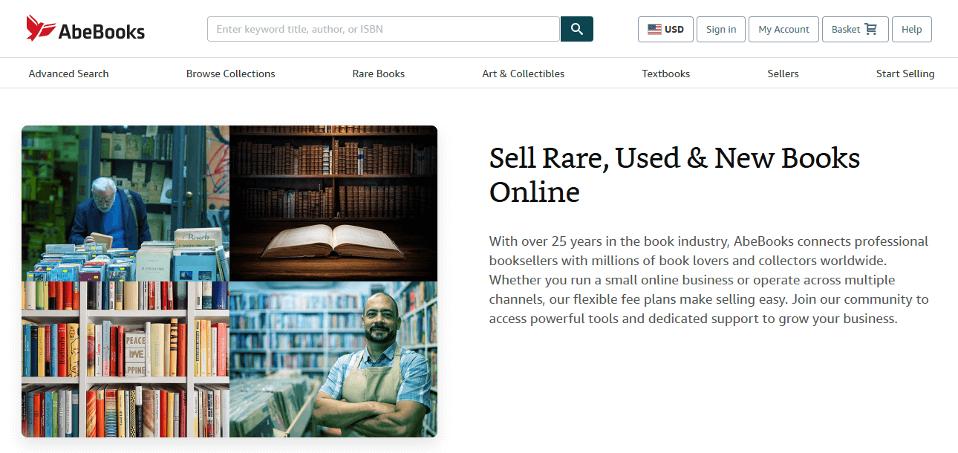Focus the keyword, author, or ISBN search field
The height and width of the screenshot is (453, 958).
point(383,30)
